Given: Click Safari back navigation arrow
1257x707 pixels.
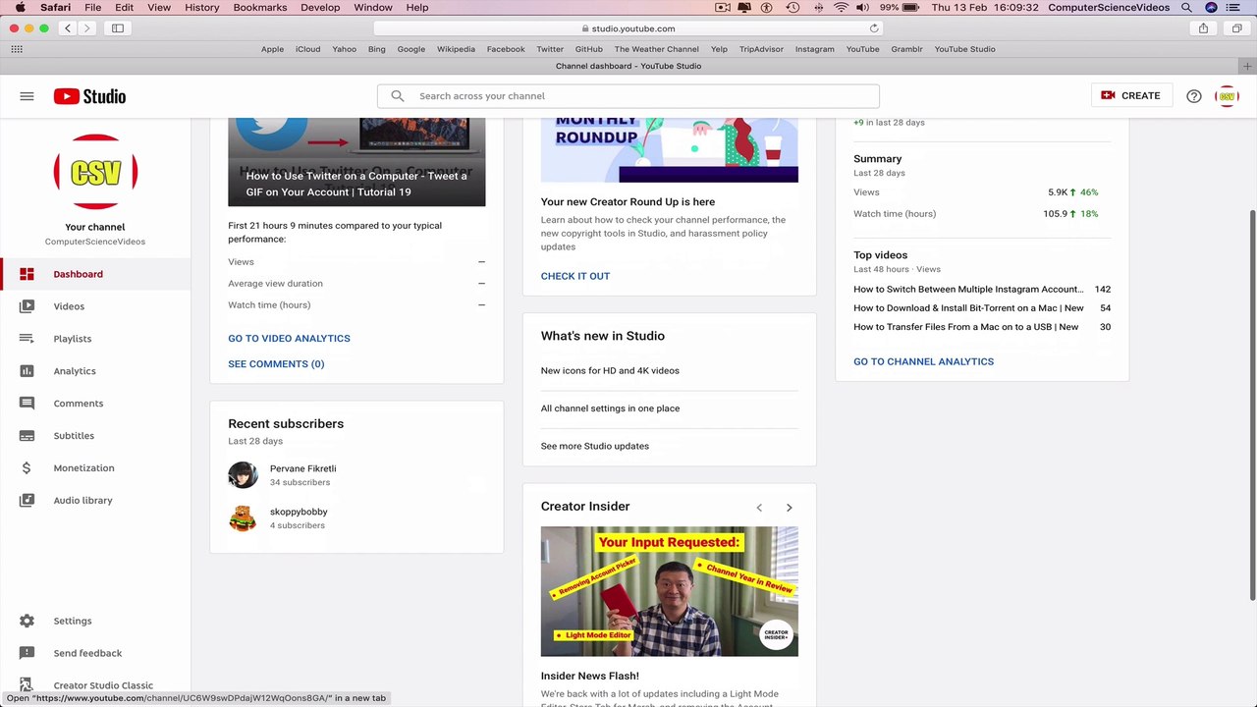Looking at the screenshot, I should [68, 28].
